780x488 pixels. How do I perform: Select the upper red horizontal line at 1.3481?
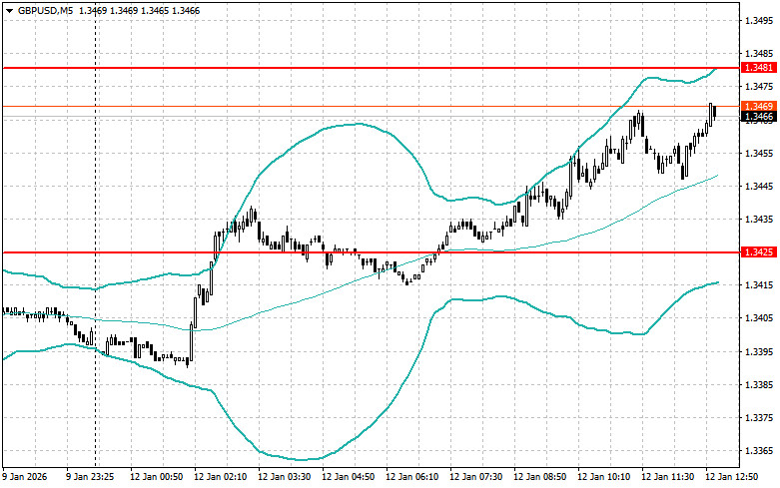pos(371,68)
